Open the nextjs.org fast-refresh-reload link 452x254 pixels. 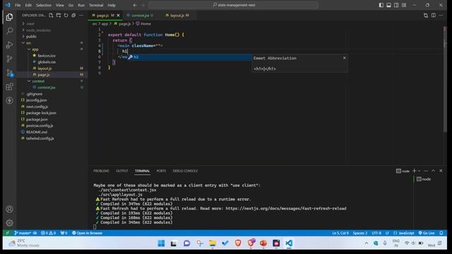286,209
